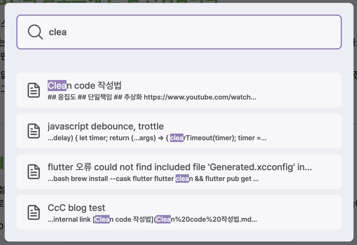
Task: Click highlighted "Clea" in the .md link path
Action: click(x=163, y=219)
